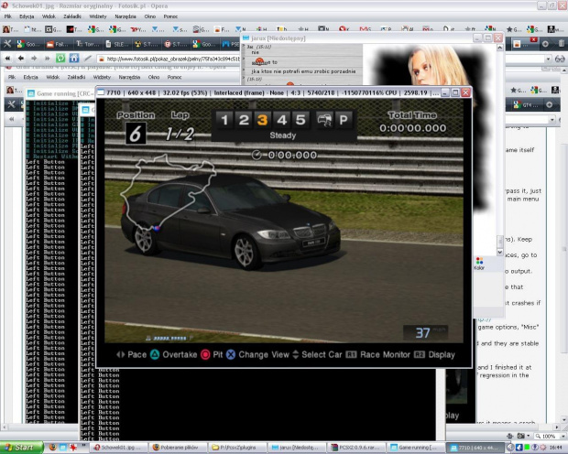Switch to the Game running taskbar button
This screenshot has height=454, width=568.
click(x=416, y=448)
